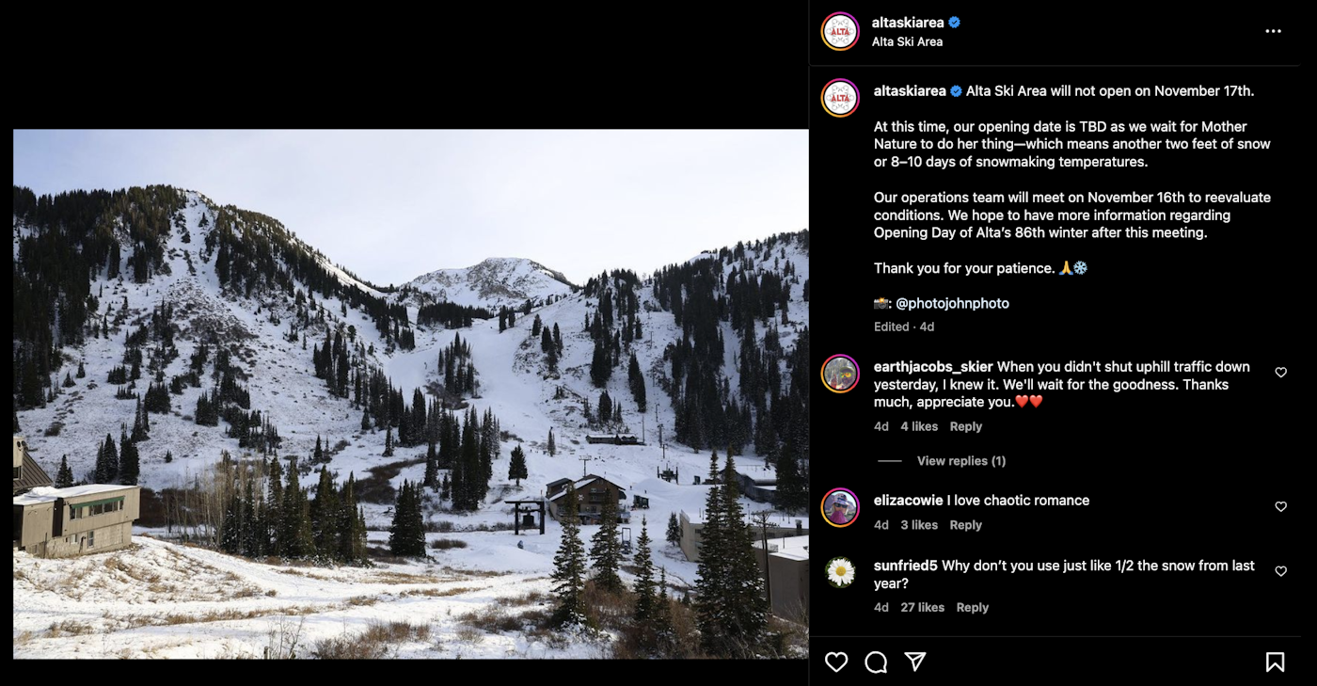Like sunfried5's comment
Screen dimensions: 1317x686
pos(1280,571)
